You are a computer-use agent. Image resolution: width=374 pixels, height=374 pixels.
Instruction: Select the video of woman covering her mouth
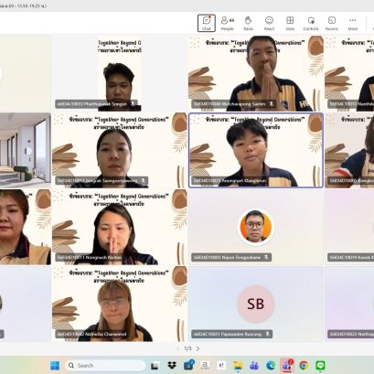120,227
